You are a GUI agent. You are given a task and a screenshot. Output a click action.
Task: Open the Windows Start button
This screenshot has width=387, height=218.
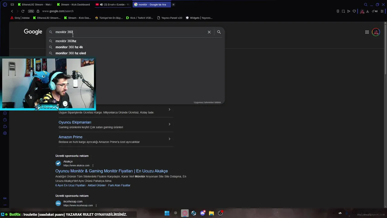(x=167, y=213)
